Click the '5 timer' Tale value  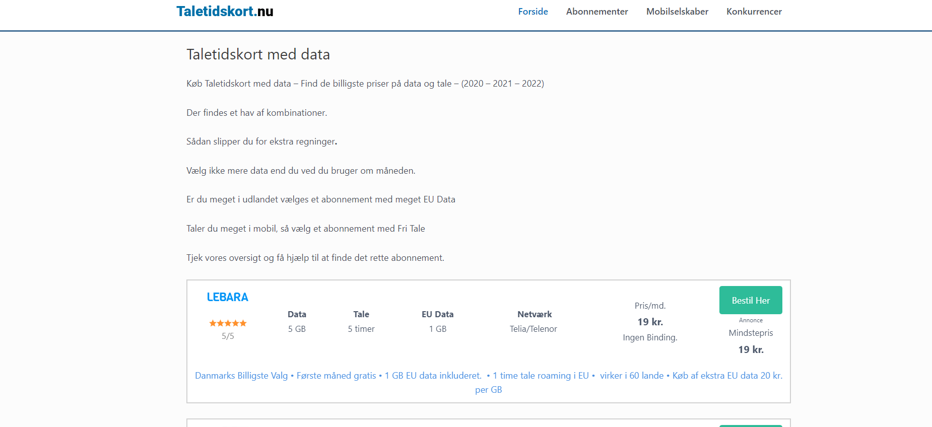[361, 329]
